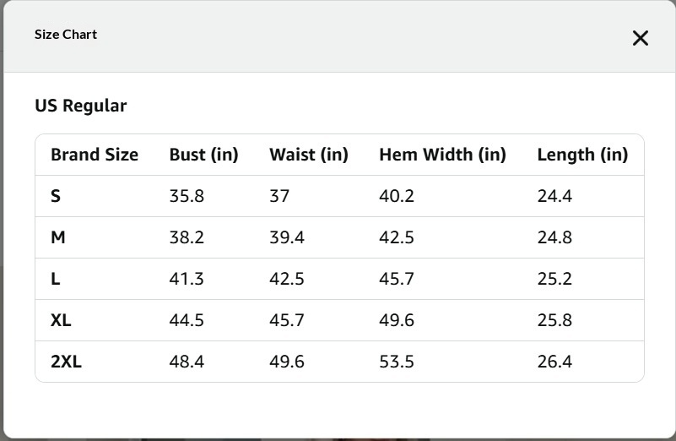This screenshot has width=676, height=441.
Task: Click bust value 48.4 for size 2XL
Action: click(x=187, y=362)
